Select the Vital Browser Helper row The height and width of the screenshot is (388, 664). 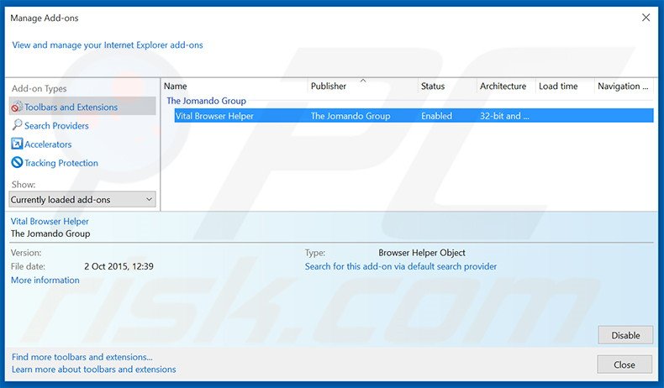(414, 116)
